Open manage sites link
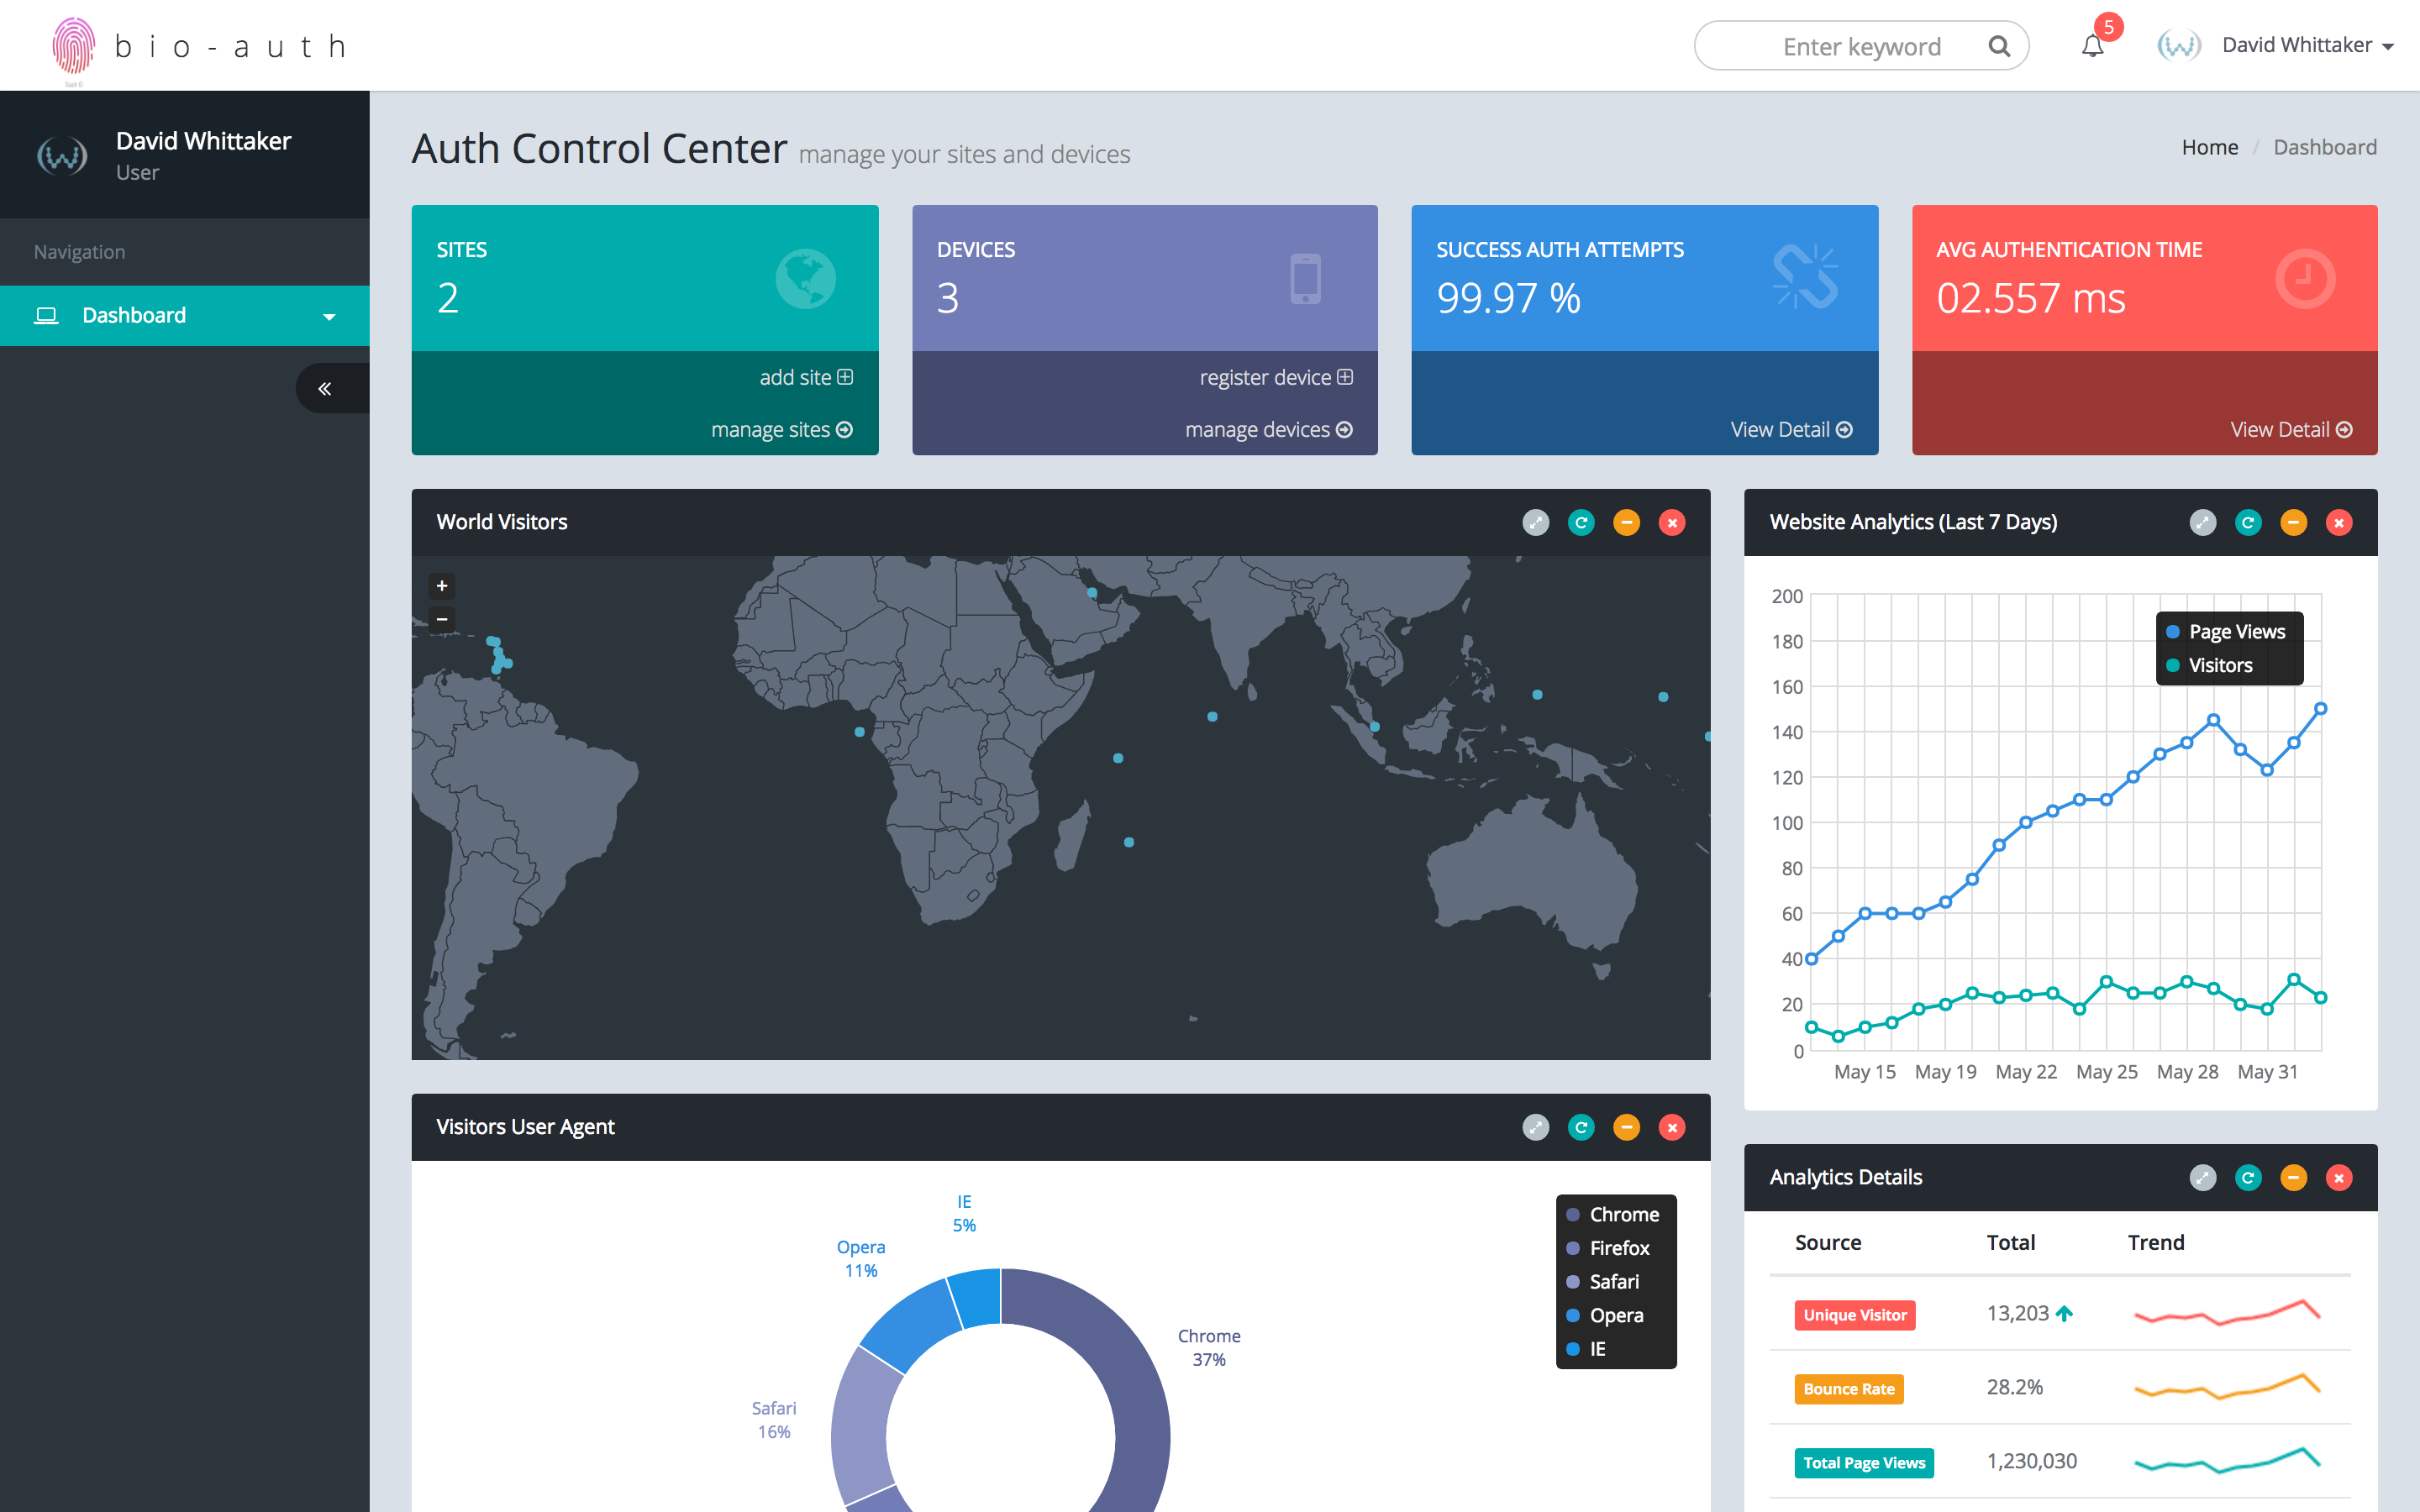This screenshot has width=2420, height=1512. 781,429
